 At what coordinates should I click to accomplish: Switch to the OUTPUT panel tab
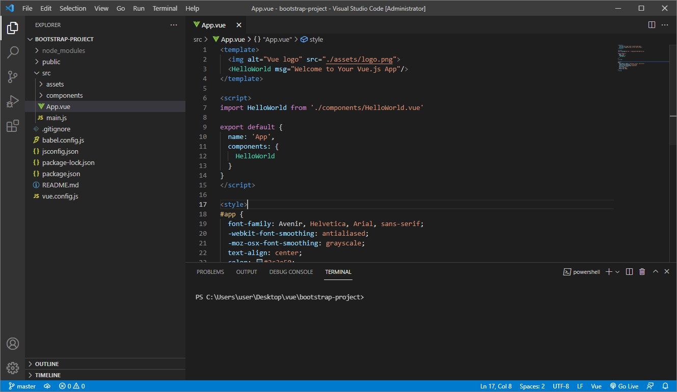coord(247,272)
